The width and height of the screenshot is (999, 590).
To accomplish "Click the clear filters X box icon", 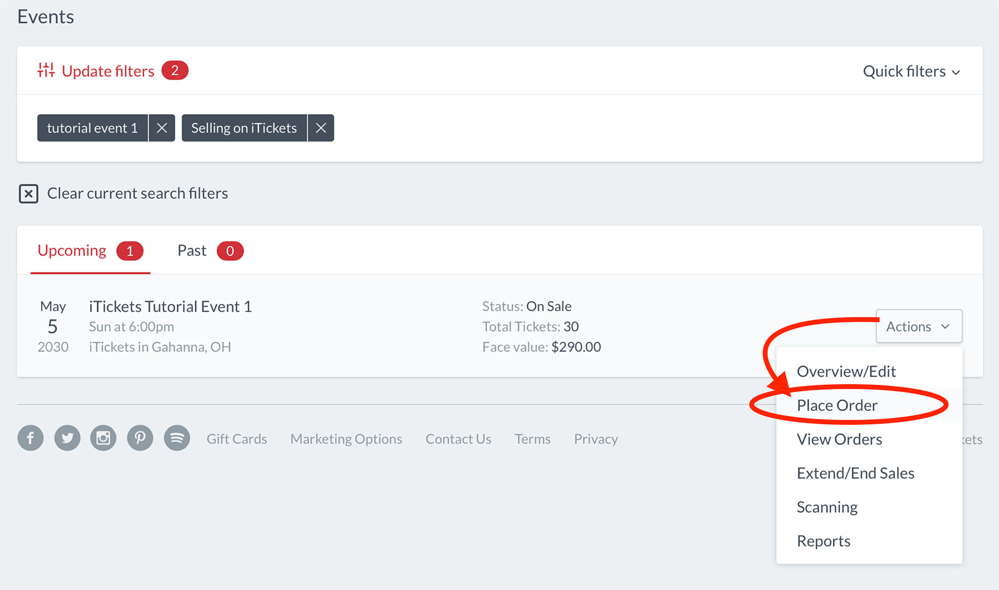I will (28, 193).
